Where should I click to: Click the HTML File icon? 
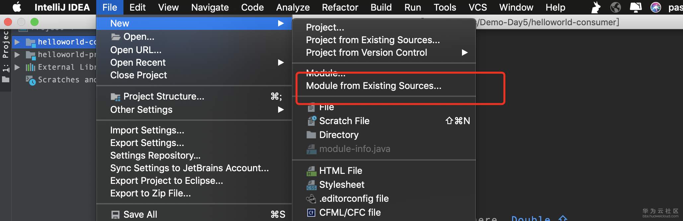[311, 171]
